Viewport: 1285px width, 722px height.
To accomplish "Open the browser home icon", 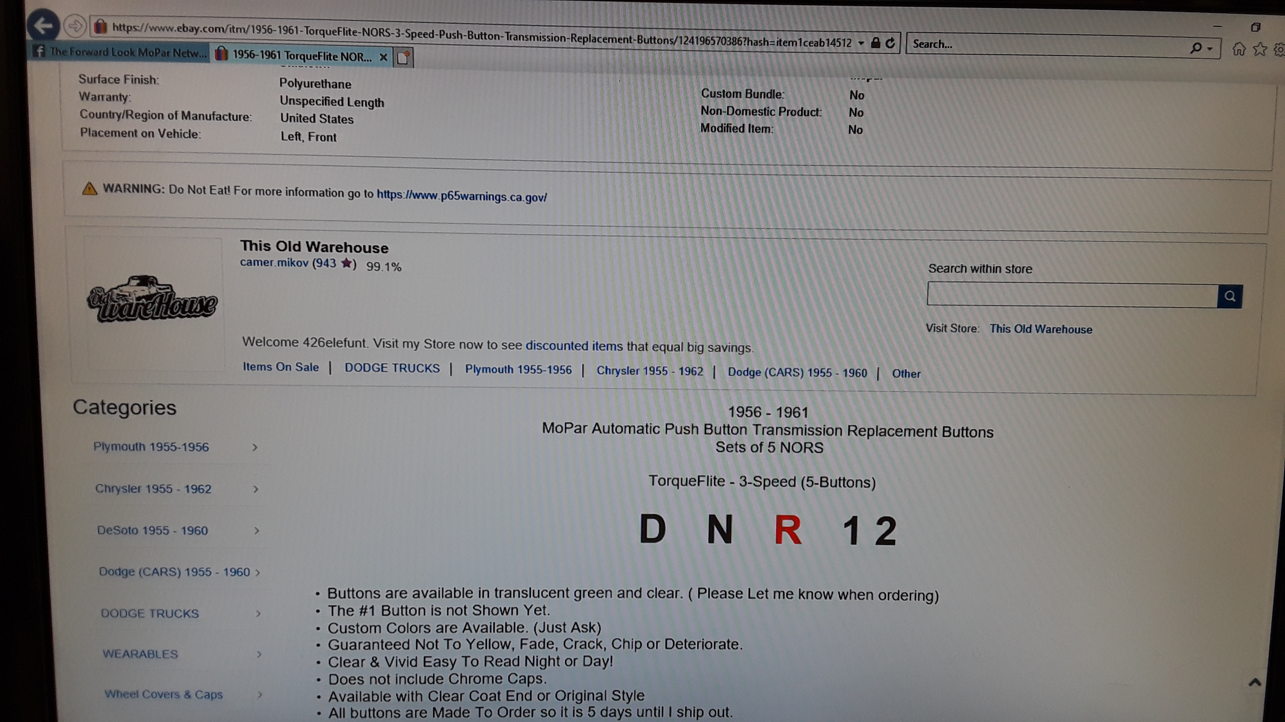I will pos(1239,49).
